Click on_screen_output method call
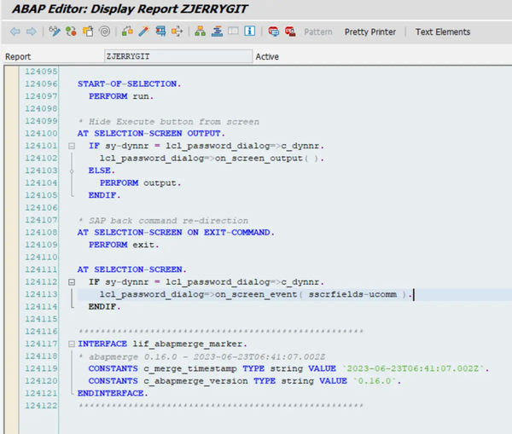Screen dimensions: 512x434 pos(212,159)
